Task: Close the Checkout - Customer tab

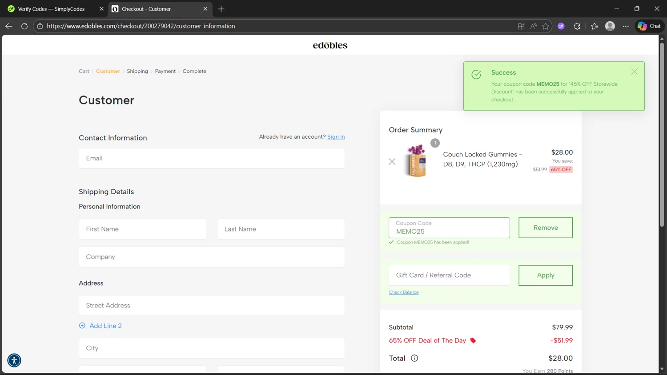Action: pyautogui.click(x=205, y=9)
